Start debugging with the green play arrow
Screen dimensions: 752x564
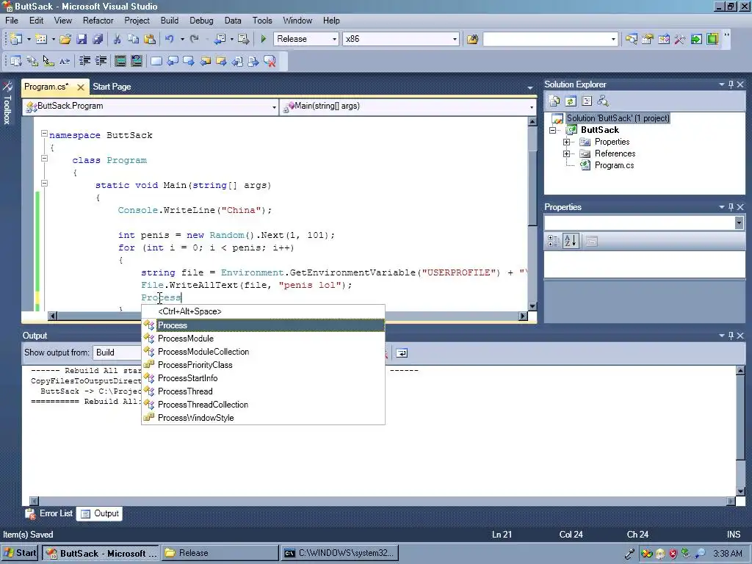264,39
